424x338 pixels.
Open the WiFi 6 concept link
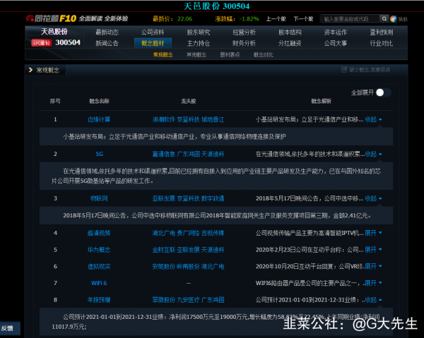99,283
